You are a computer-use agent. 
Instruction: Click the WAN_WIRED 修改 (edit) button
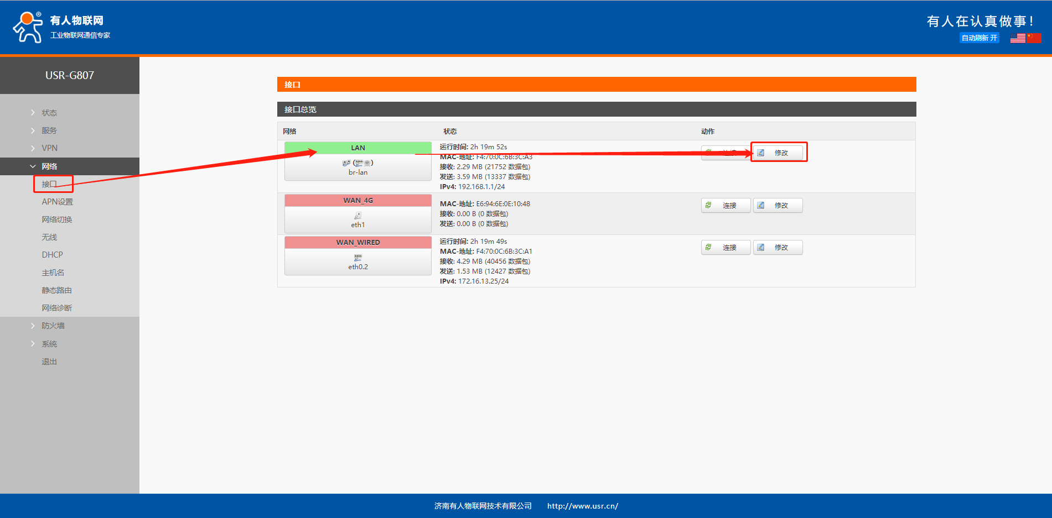point(778,248)
